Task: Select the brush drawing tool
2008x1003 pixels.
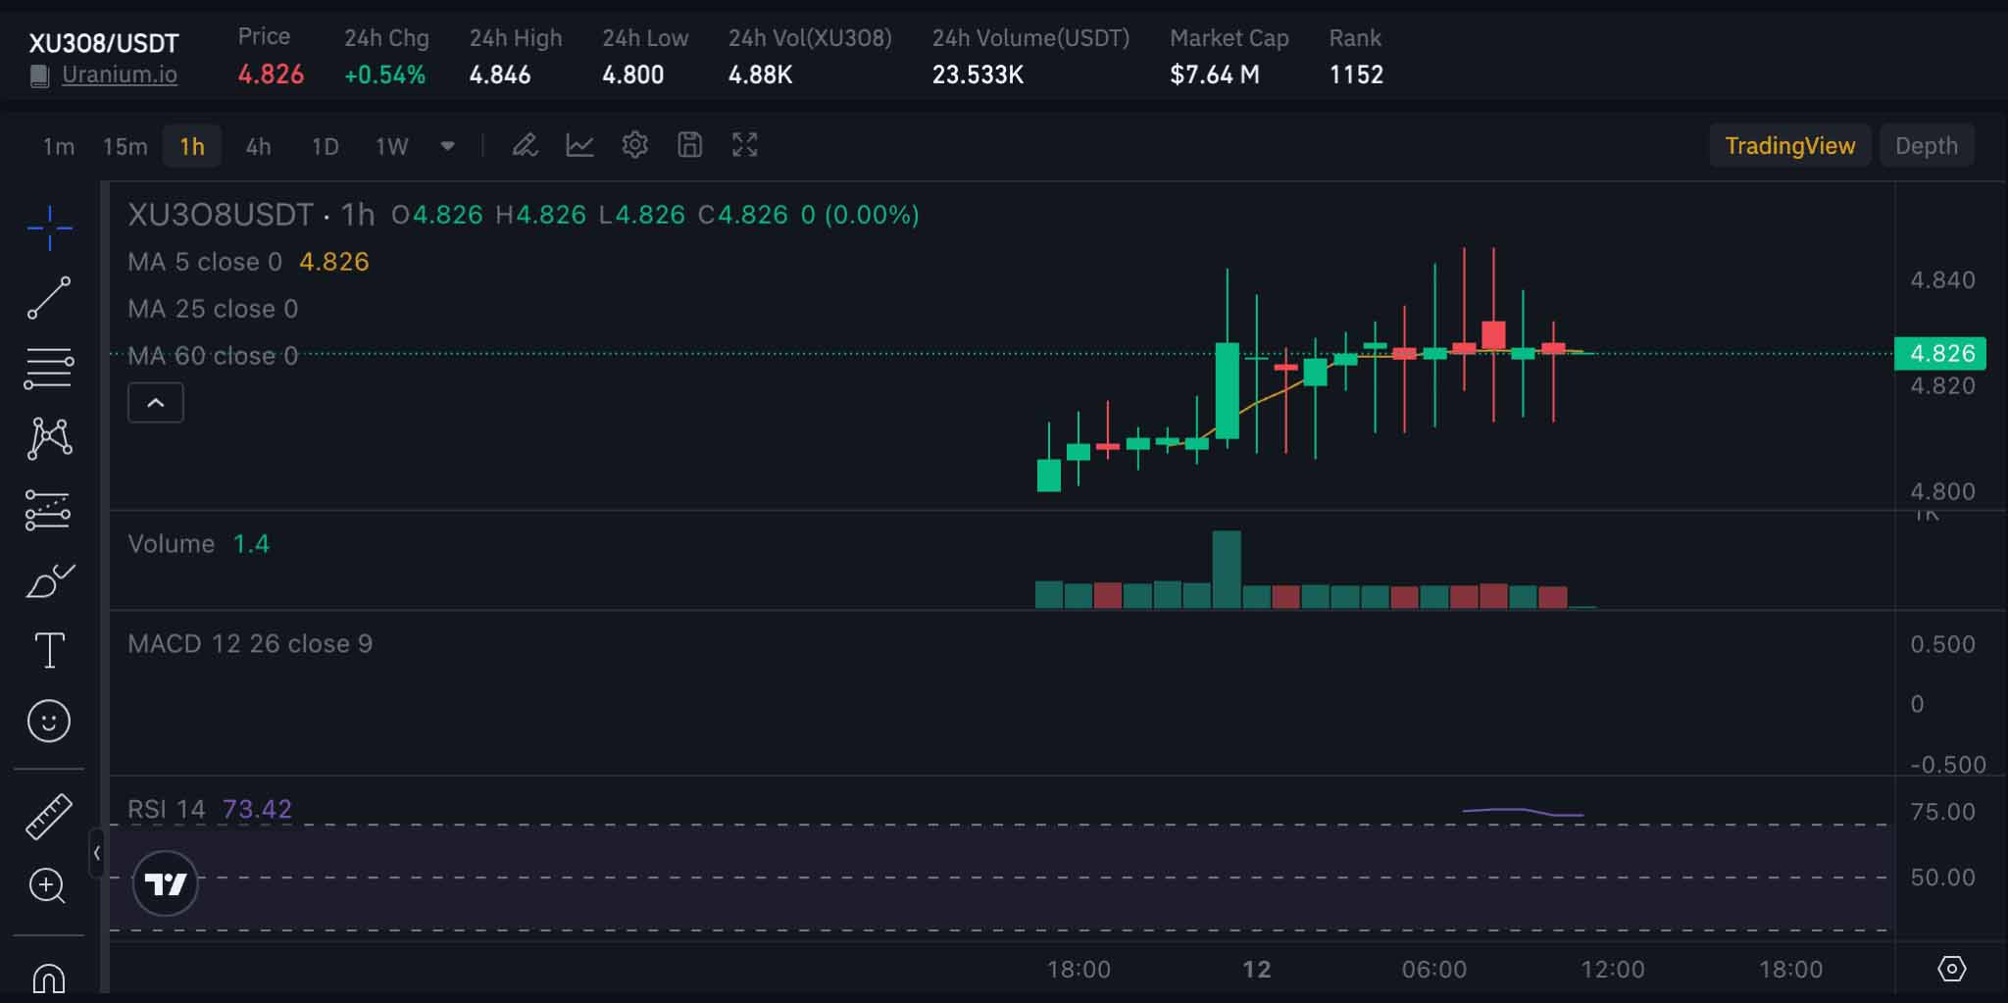Action: click(49, 580)
